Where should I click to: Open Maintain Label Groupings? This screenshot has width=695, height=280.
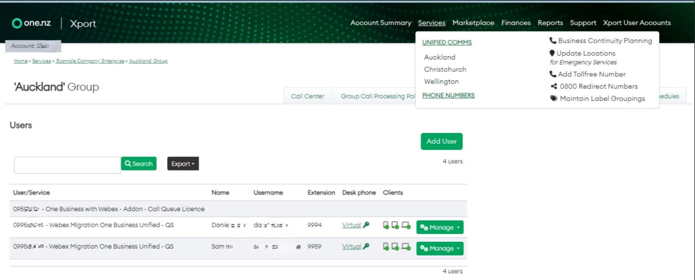click(602, 99)
